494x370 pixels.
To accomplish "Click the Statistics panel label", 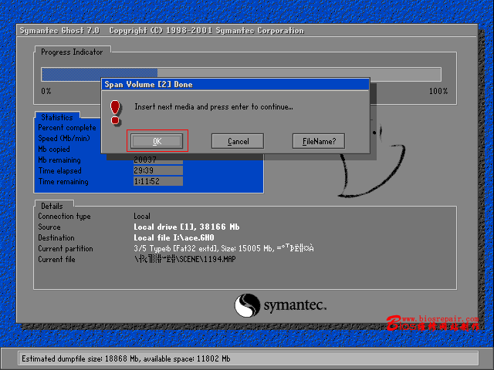I will pyautogui.click(x=57, y=117).
